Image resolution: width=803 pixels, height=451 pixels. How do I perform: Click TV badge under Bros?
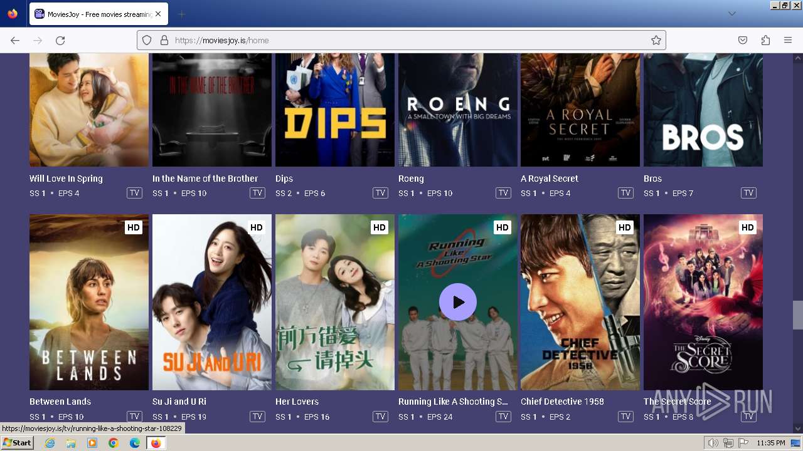748,193
